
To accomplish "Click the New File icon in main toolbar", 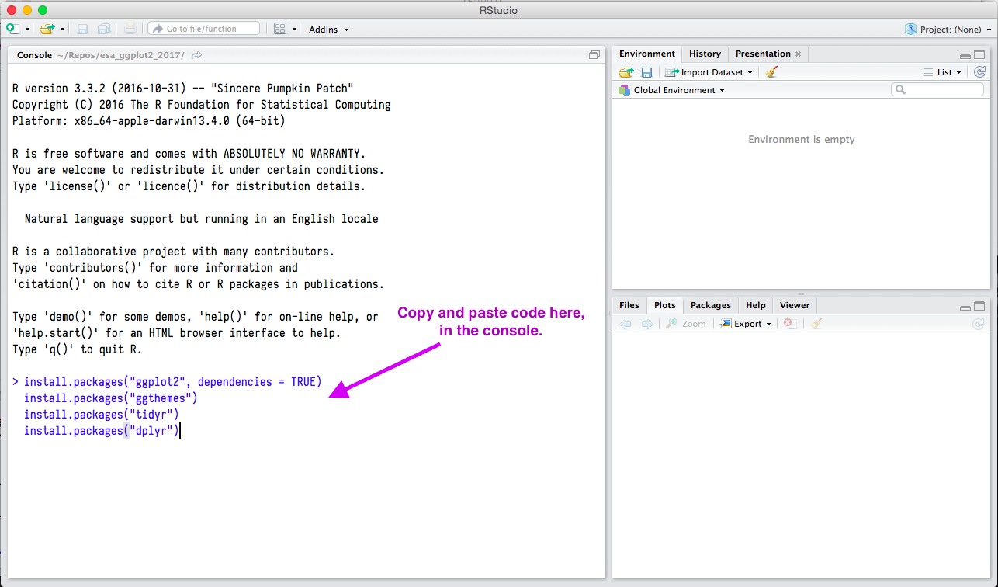I will pyautogui.click(x=12, y=29).
